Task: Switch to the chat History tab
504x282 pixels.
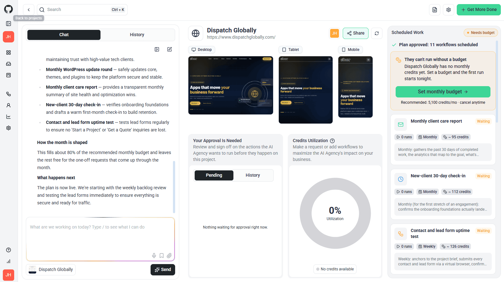Action: pos(137,35)
